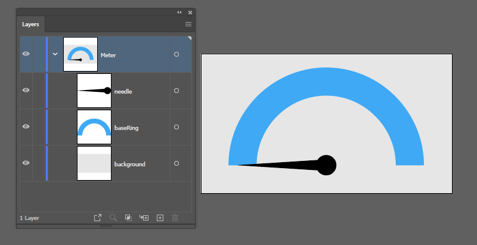This screenshot has height=245, width=477.
Task: Click the Collect for Export icon
Action: pos(98,218)
